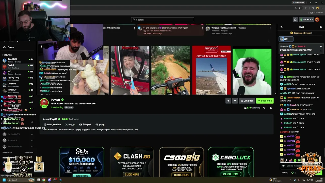The height and width of the screenshot is (183, 325).
Task: Click PsyQR live avatar
Action: (x=44, y=103)
